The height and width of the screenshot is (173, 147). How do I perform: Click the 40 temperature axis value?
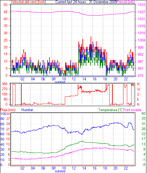pyautogui.click(x=143, y=113)
